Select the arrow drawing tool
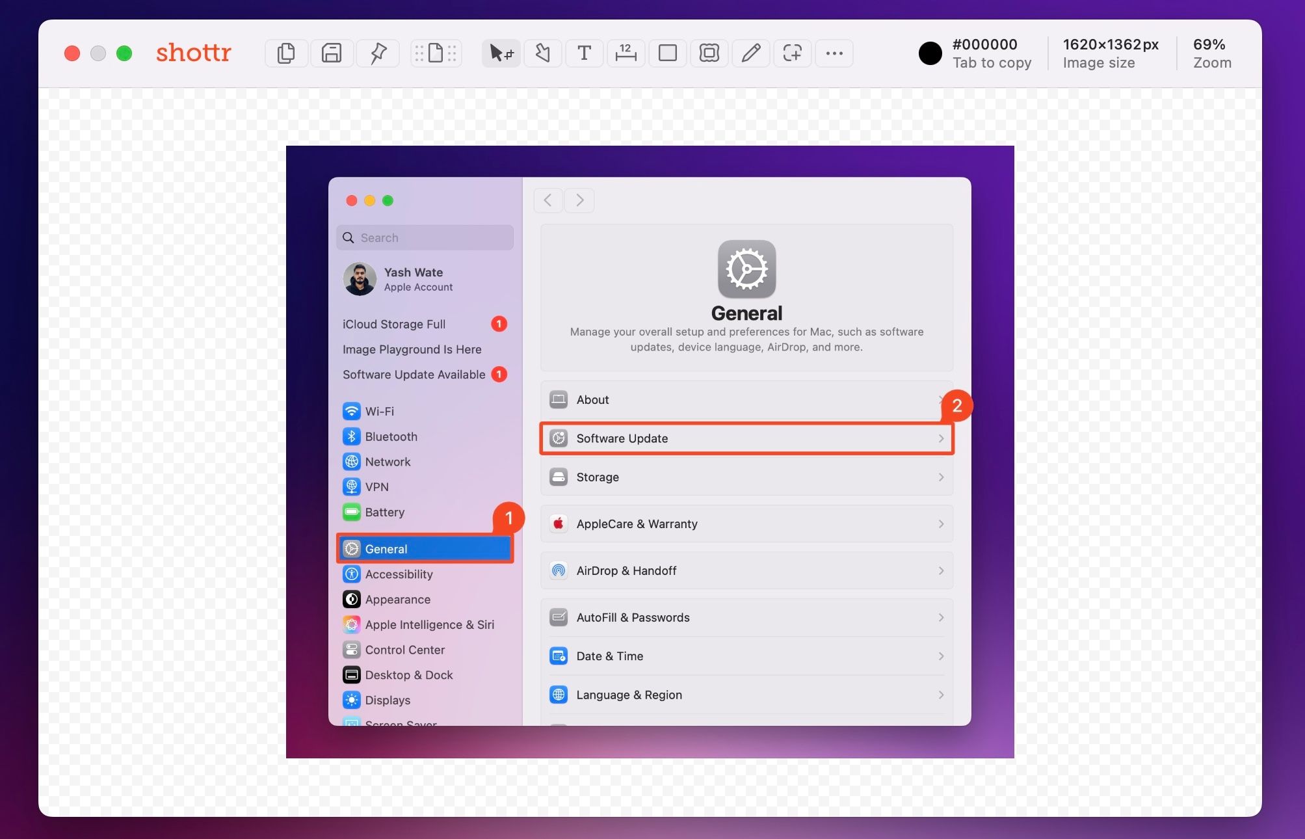The image size is (1305, 839). point(542,53)
